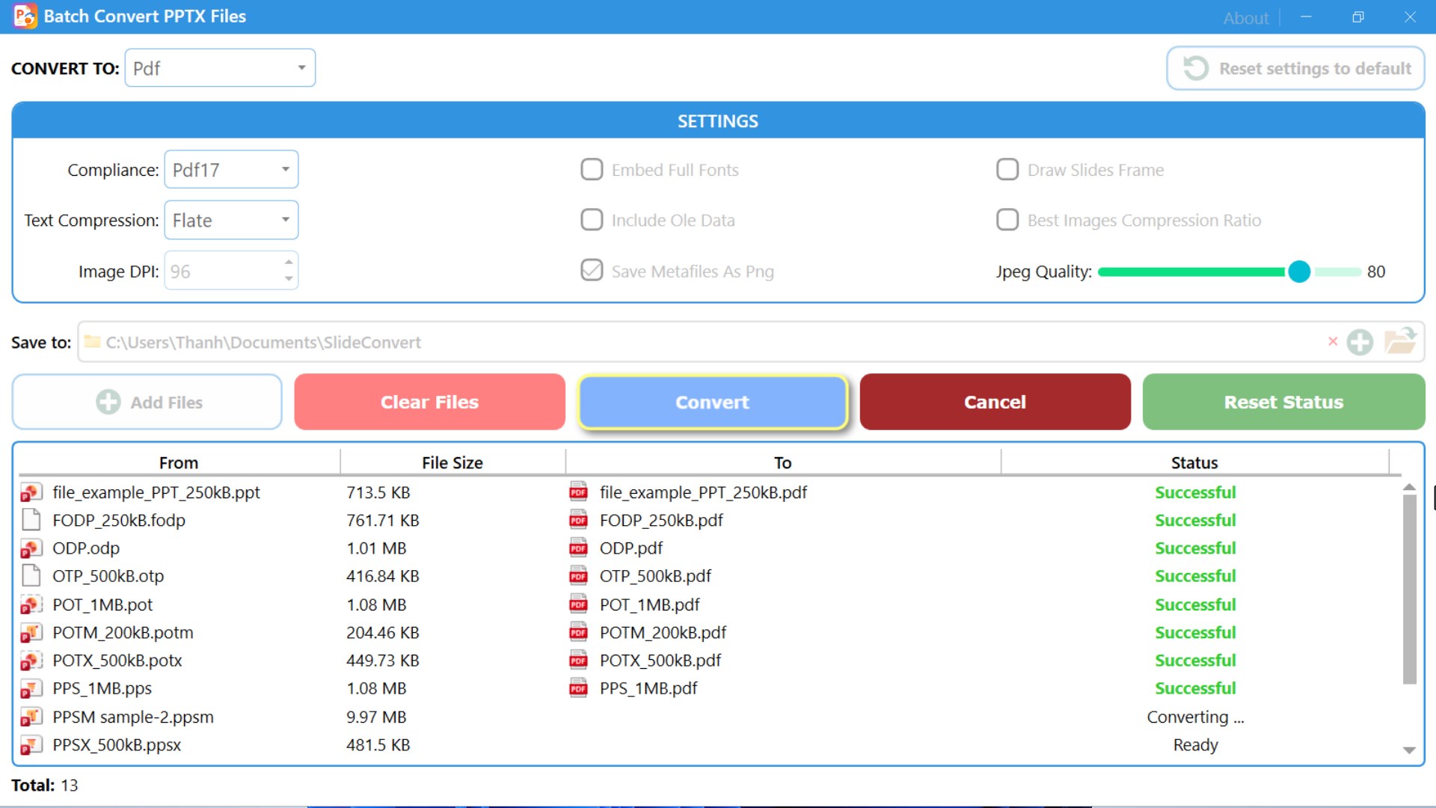Click the green plus icon in Save to field
Viewport: 1436px width, 808px height.
point(1360,343)
